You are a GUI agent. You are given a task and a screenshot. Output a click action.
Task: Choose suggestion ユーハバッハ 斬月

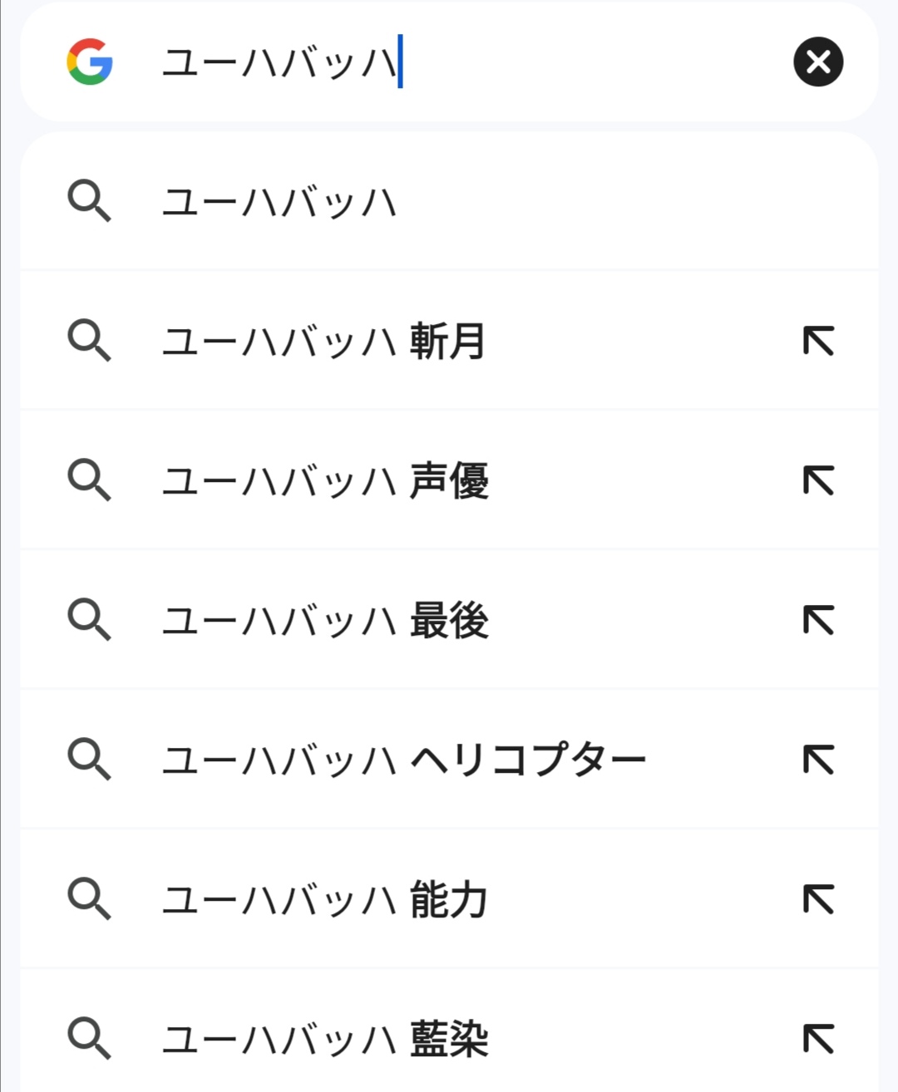(x=449, y=341)
